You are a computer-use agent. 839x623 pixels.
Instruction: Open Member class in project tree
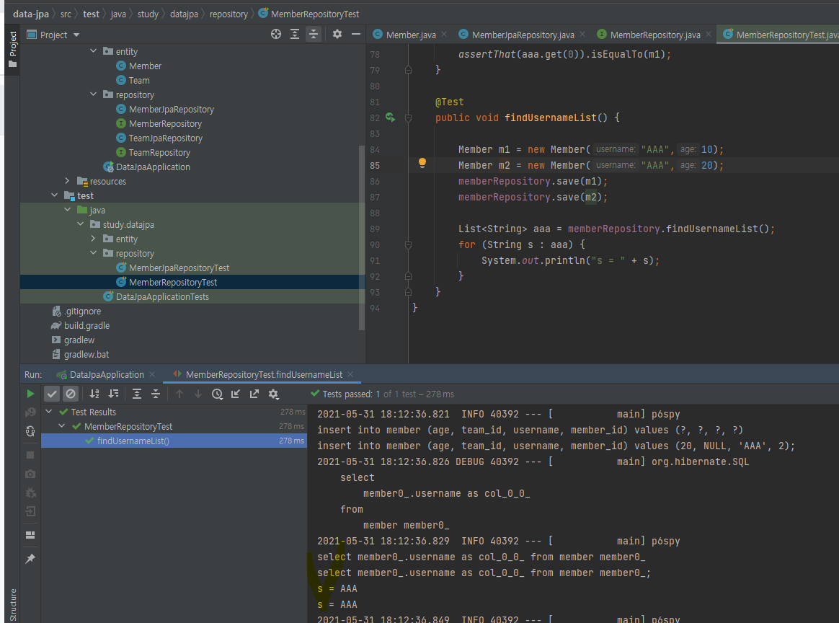tap(145, 66)
